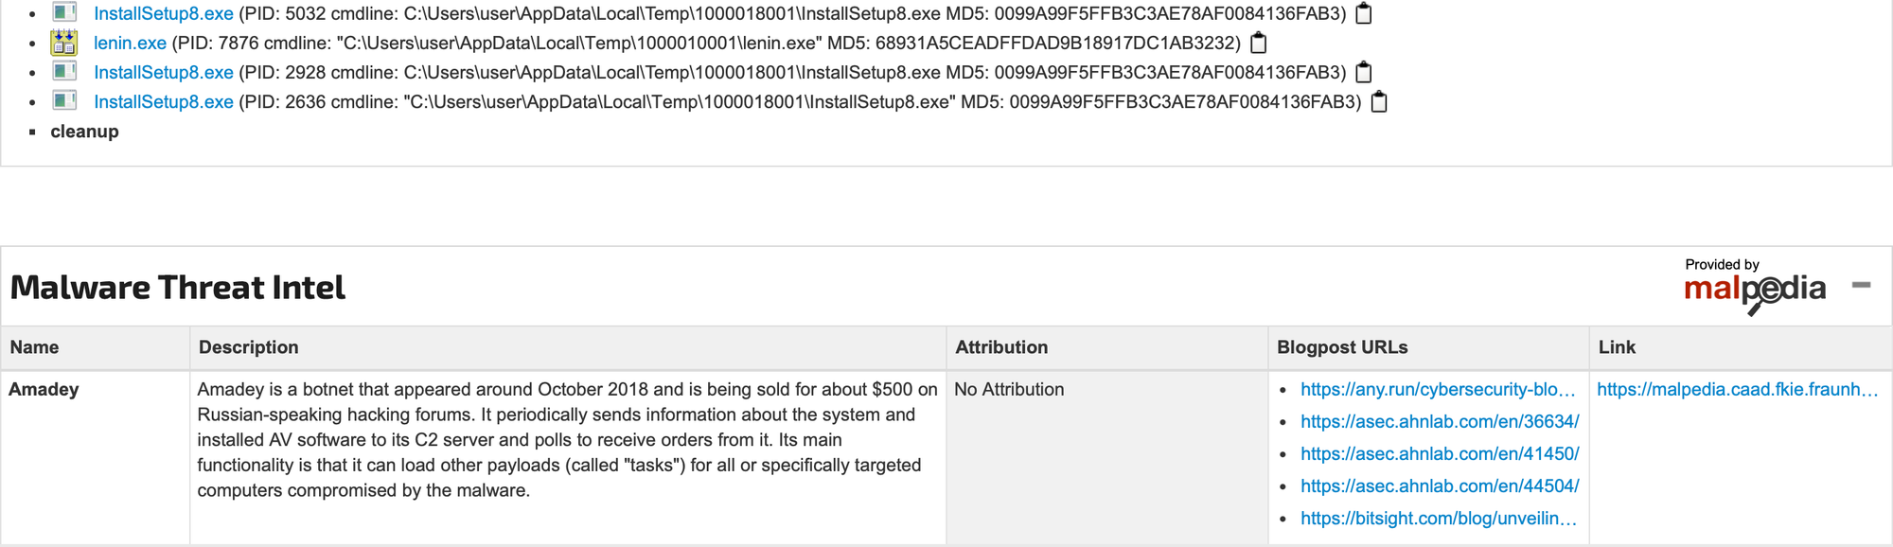This screenshot has width=1893, height=547.
Task: Open the asec.ahnlab.com/en/41450 blog link
Action: 1440,453
